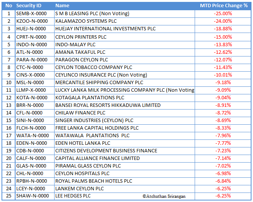Select the ATL-N-0000 cell
The height and width of the screenshot is (202, 253).
point(30,52)
